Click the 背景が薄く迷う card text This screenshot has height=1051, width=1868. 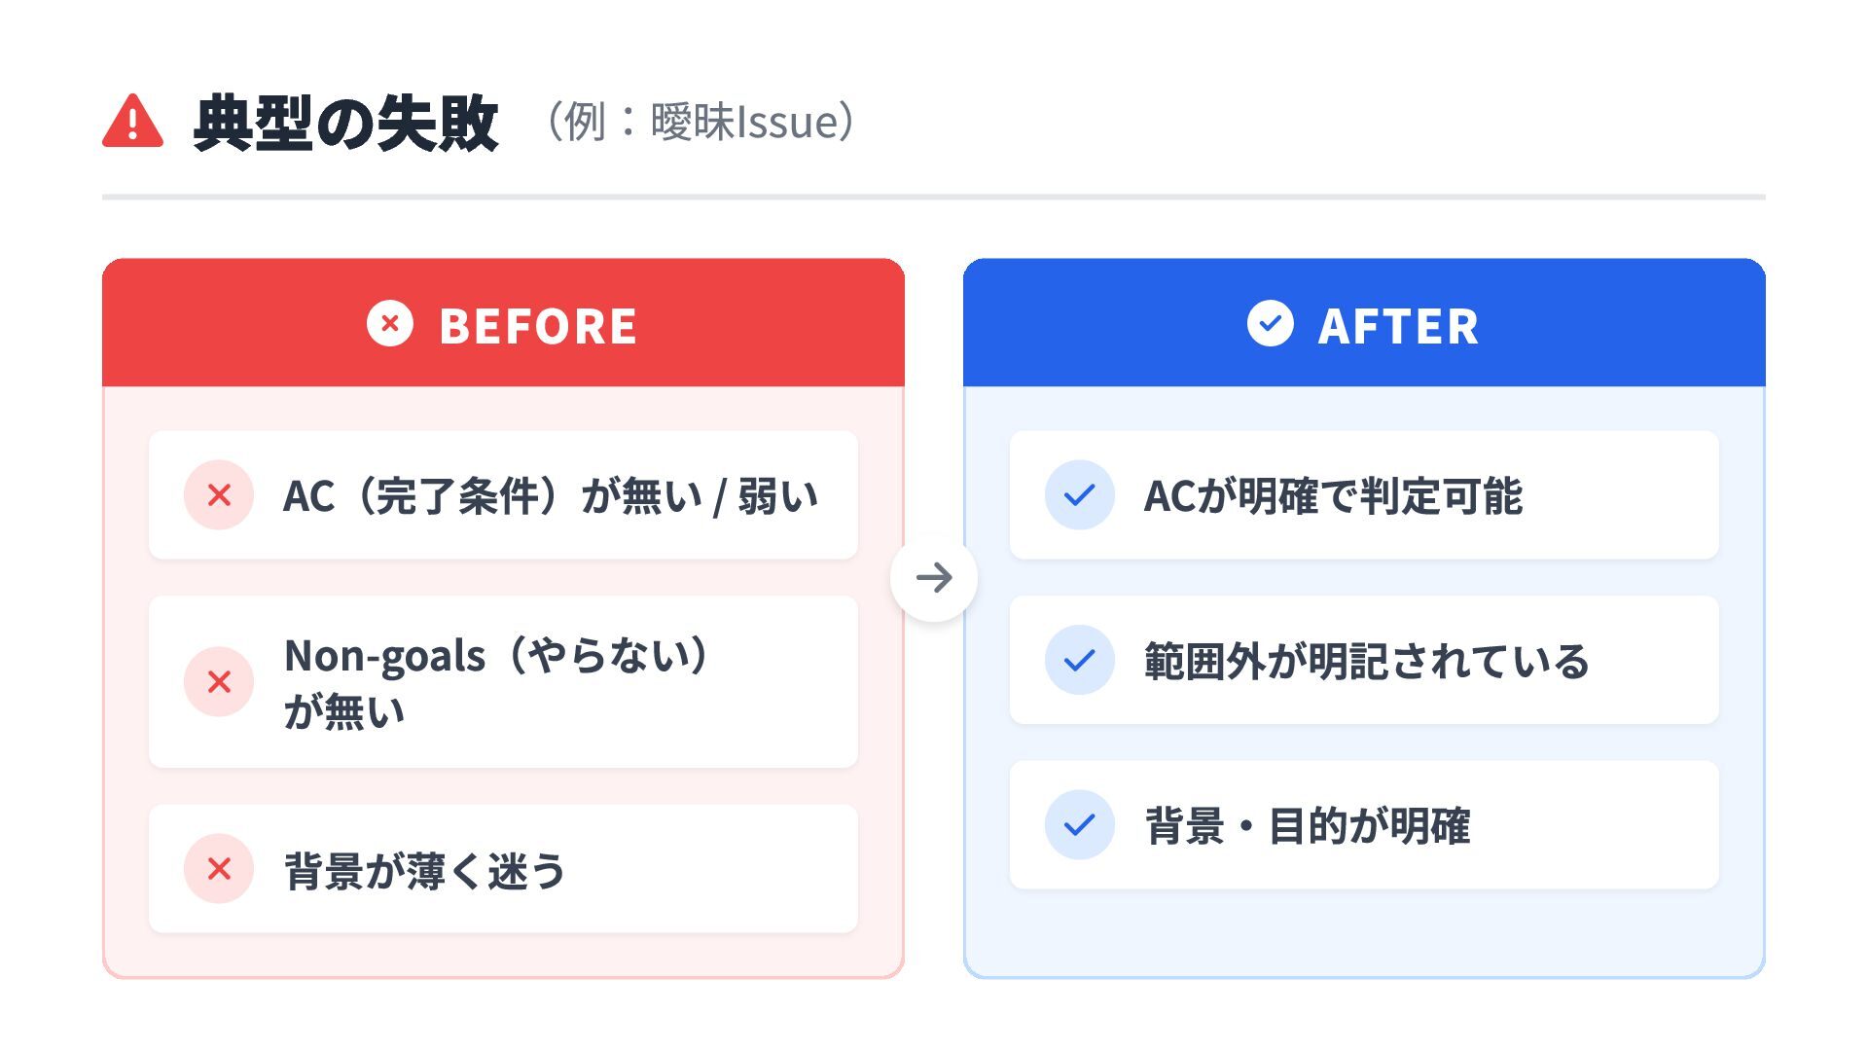[x=424, y=871]
